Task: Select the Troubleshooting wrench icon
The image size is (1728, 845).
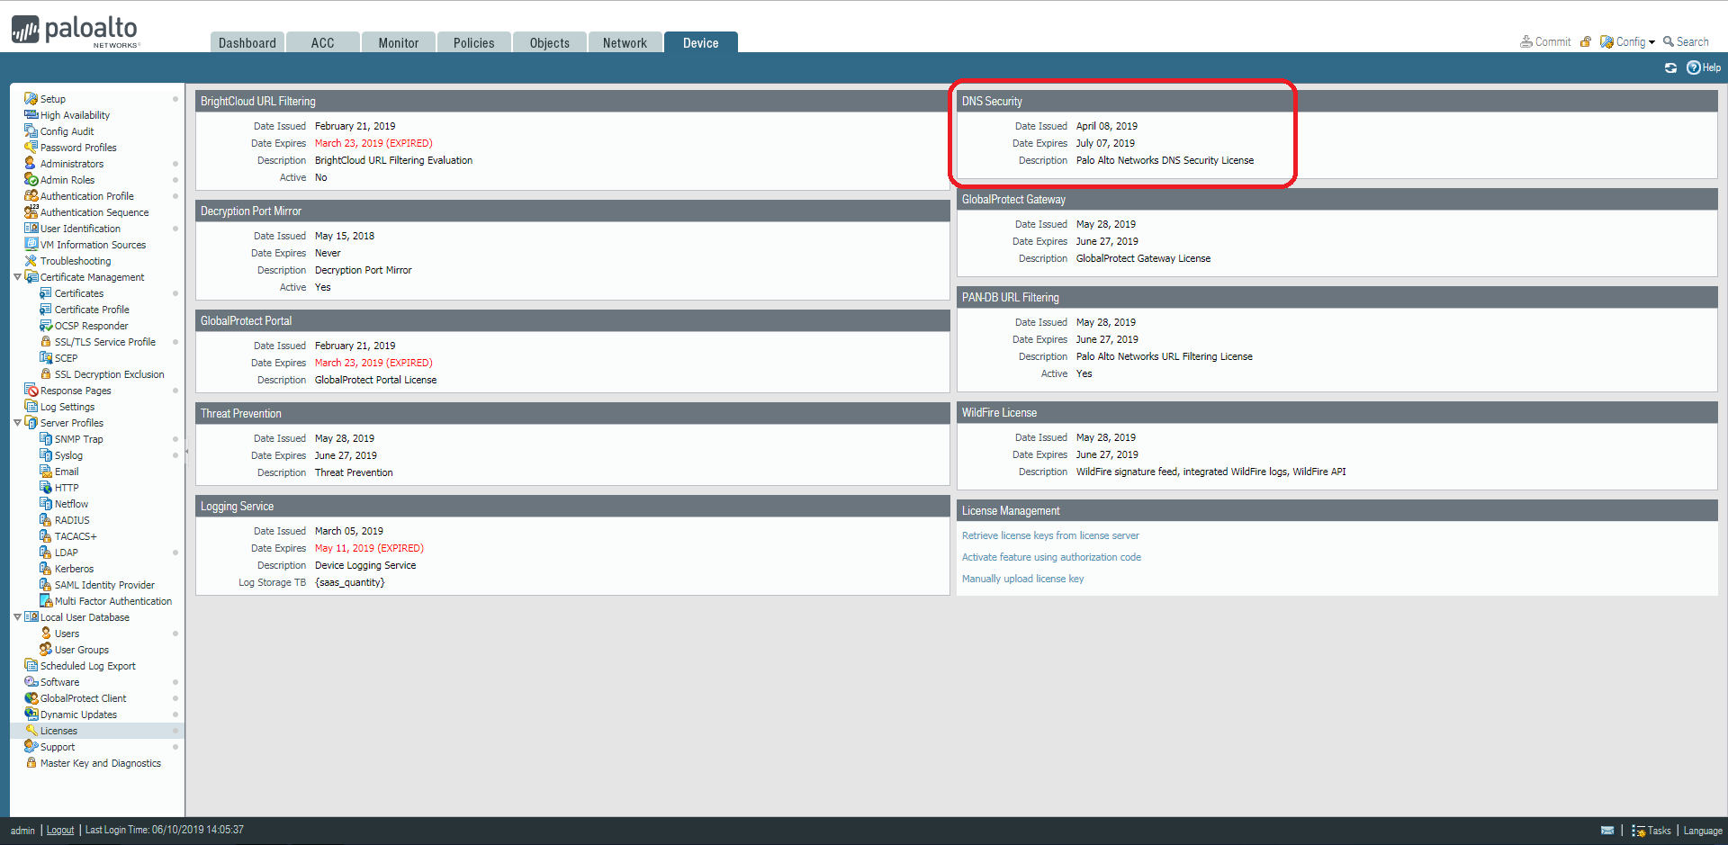Action: point(31,261)
